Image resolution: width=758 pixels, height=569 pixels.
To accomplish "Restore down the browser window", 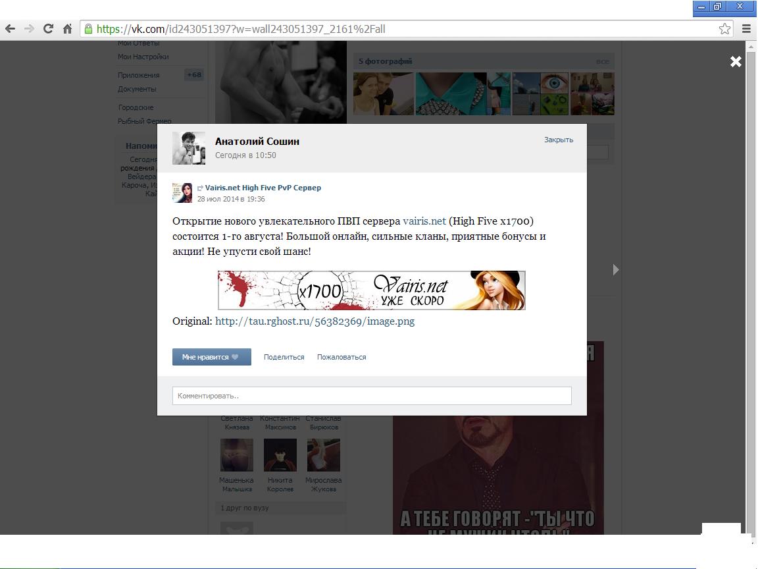I will [x=717, y=7].
